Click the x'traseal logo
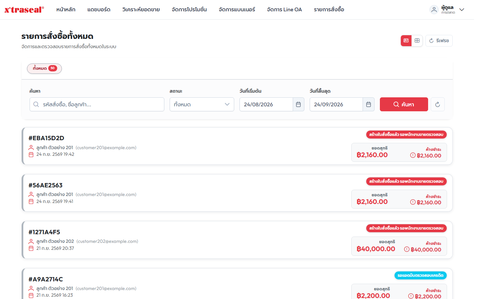 tap(24, 10)
